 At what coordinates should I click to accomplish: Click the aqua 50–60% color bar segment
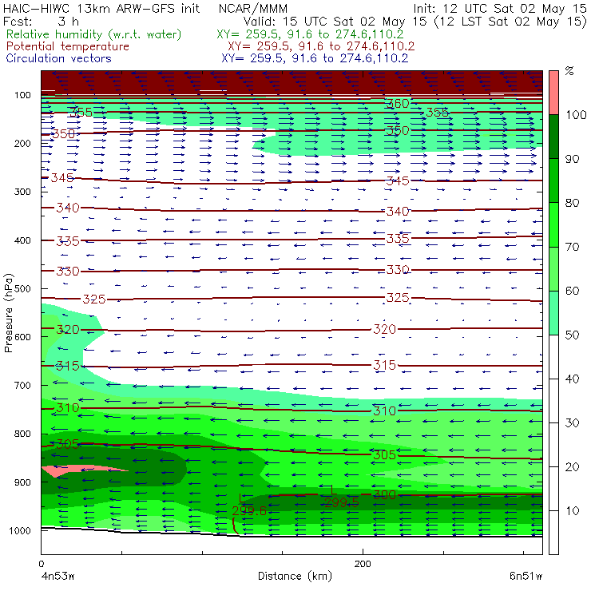tap(553, 313)
